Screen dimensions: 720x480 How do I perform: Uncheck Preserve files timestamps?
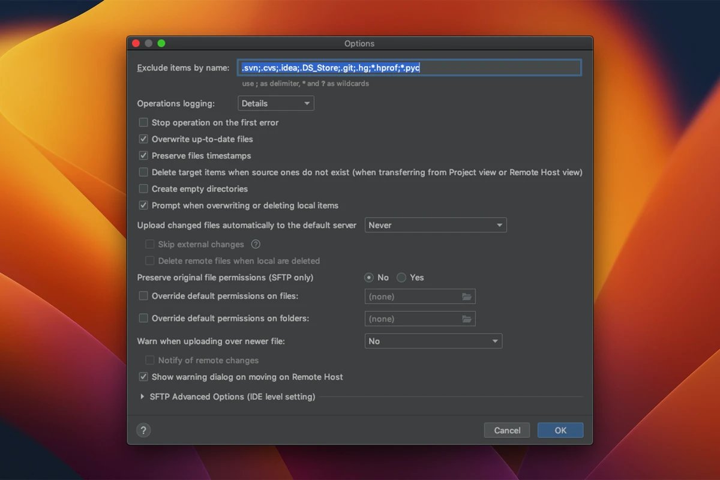[x=143, y=155]
